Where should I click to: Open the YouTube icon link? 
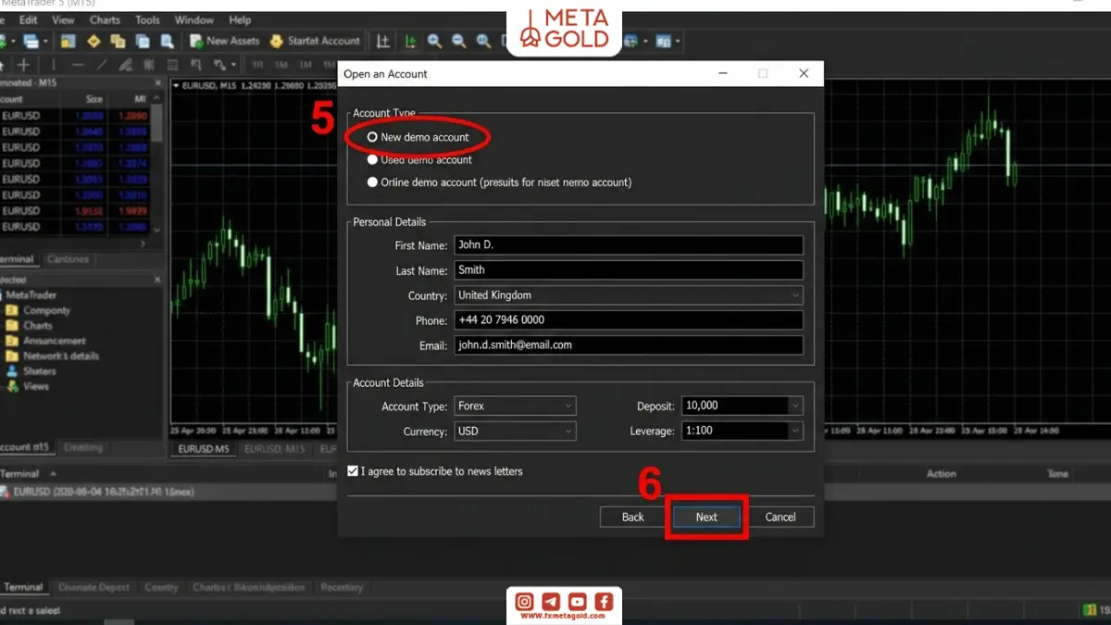coord(577,602)
